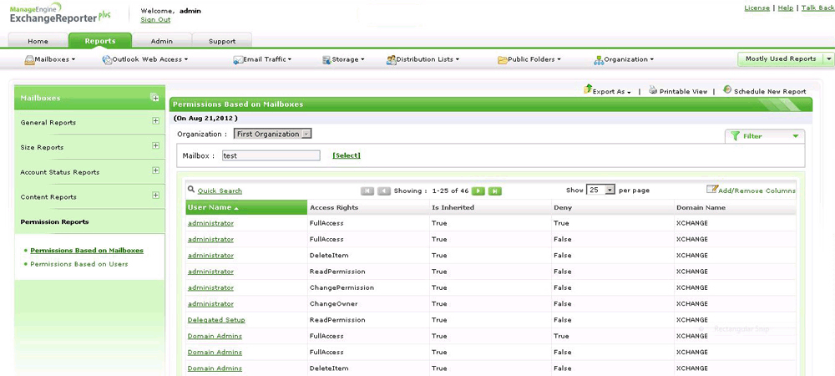Click the Quick Search magnifier icon
Screen dimensions: 835x376
click(x=191, y=191)
